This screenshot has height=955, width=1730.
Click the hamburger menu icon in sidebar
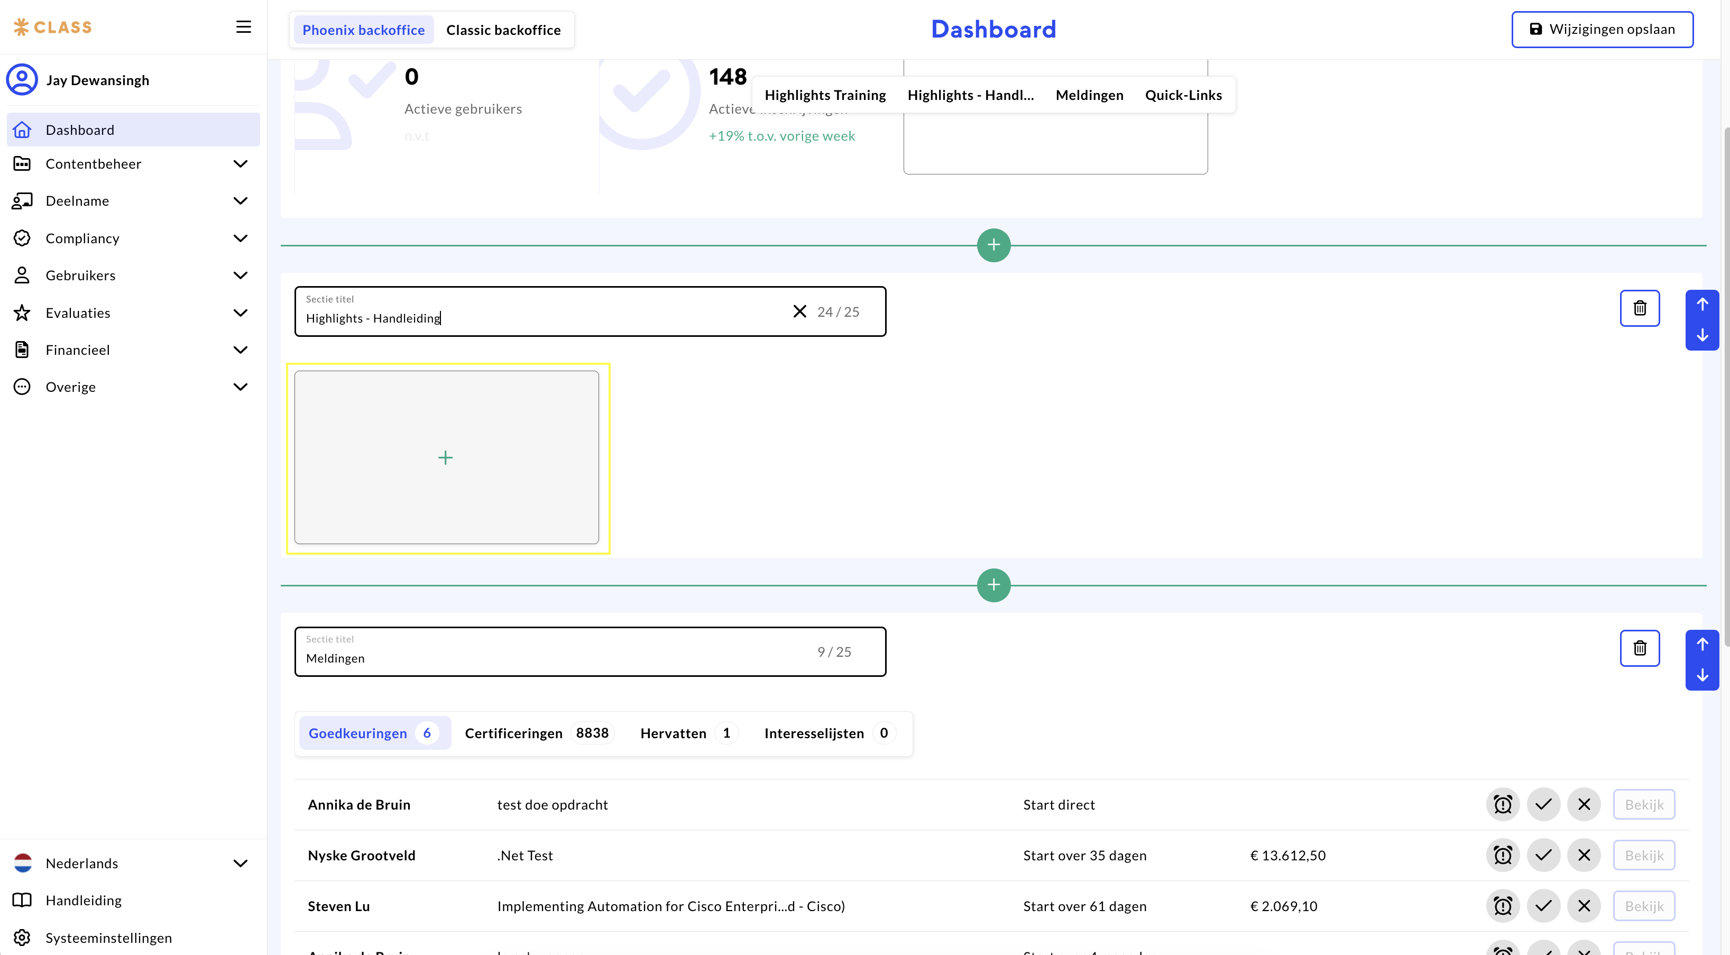pos(243,27)
